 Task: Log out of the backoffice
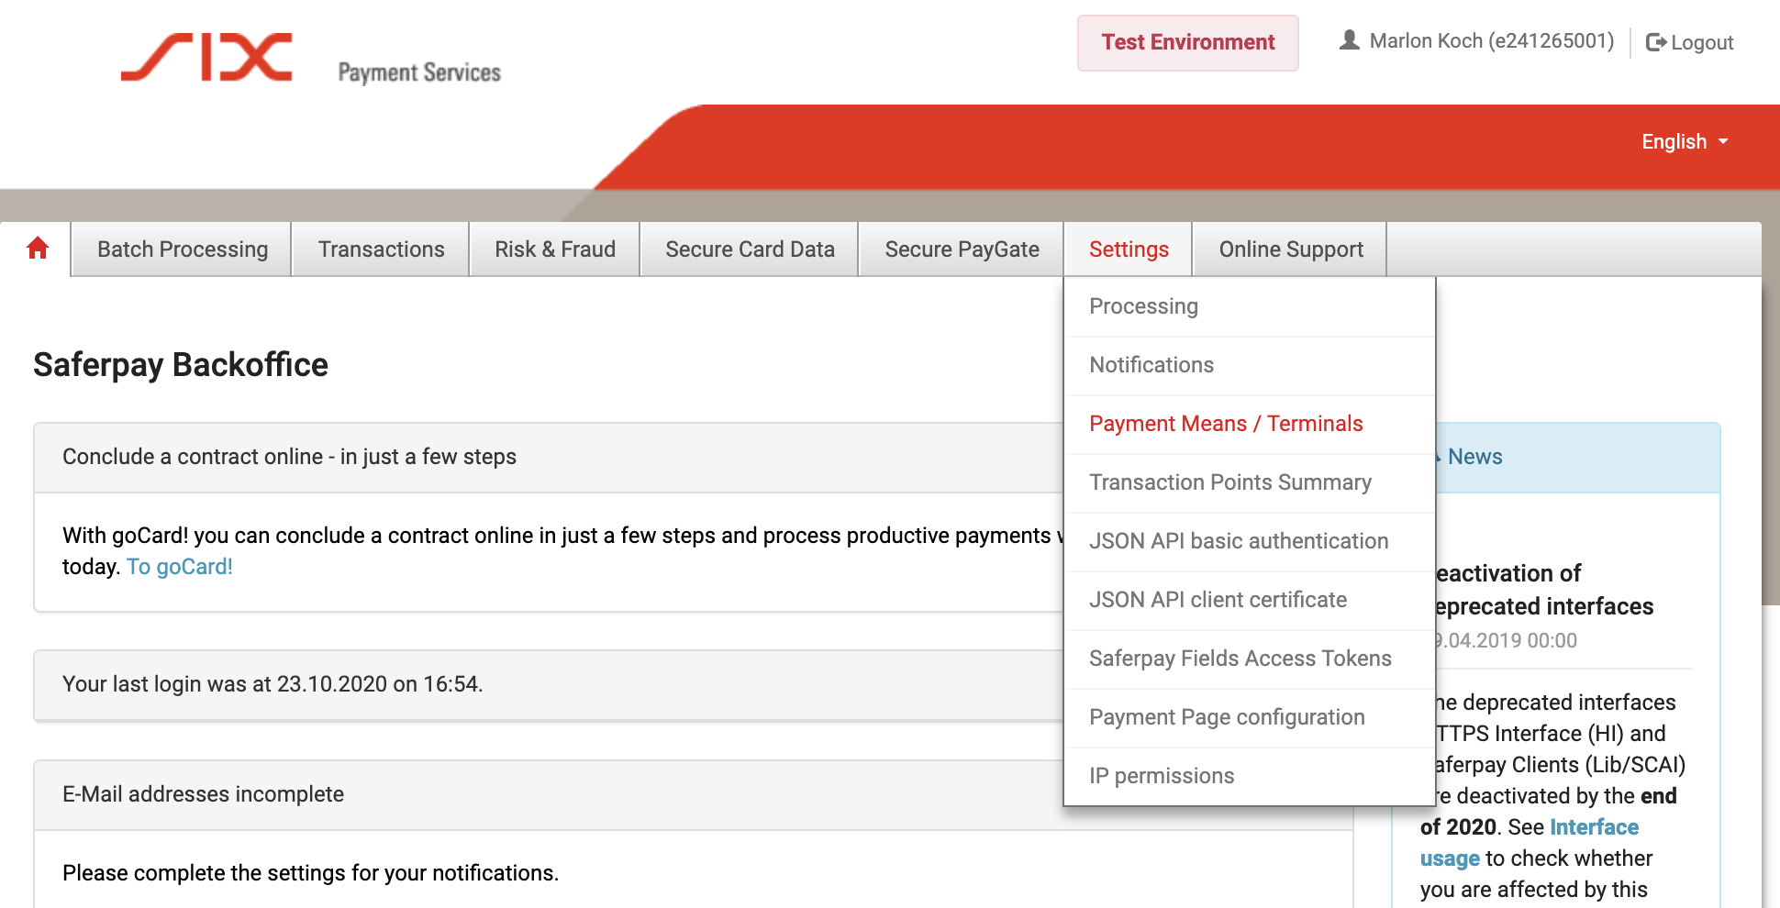(1690, 42)
